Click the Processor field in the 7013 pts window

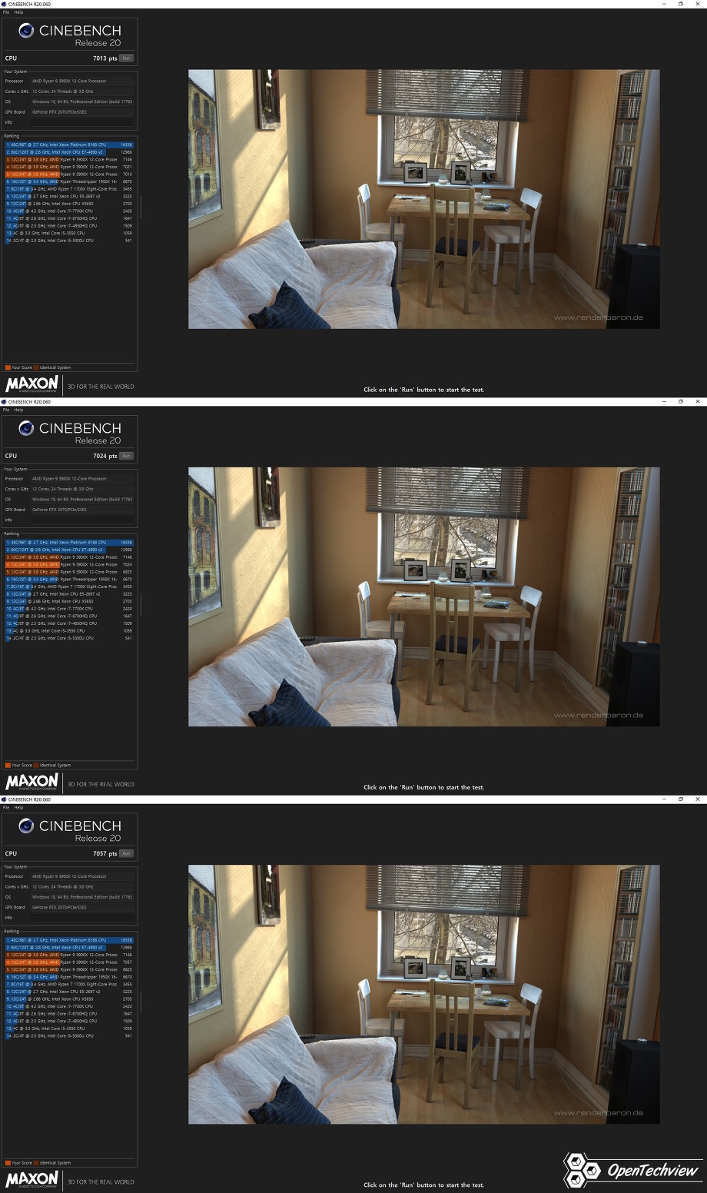tap(82, 81)
